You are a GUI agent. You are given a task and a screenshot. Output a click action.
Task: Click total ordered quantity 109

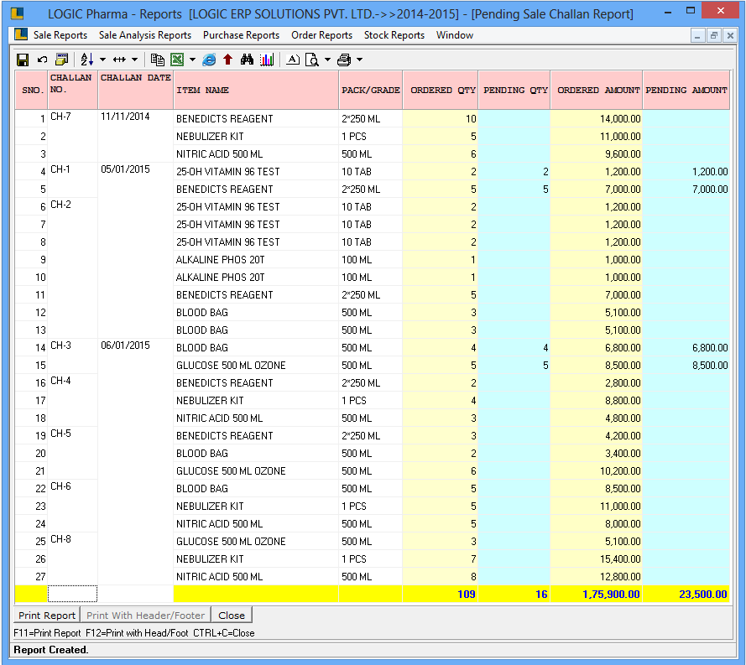pos(441,595)
